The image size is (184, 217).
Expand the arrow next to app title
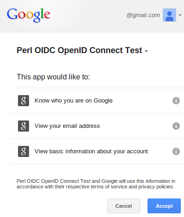(x=146, y=51)
